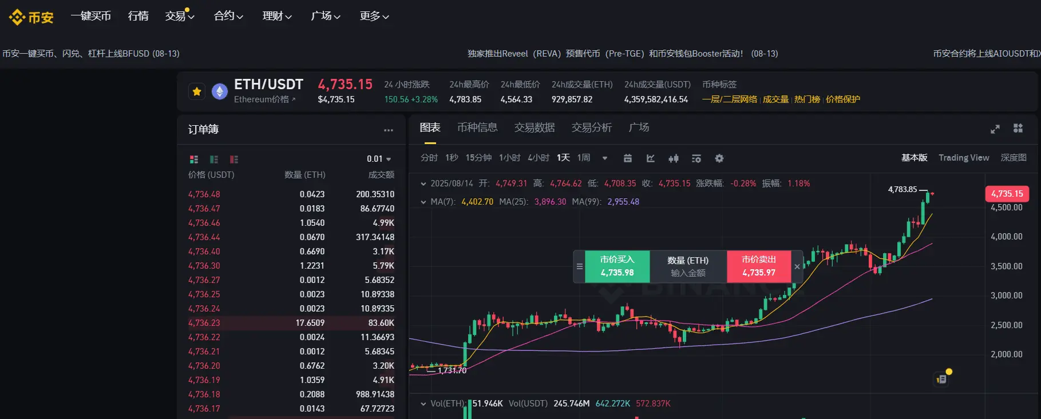
Task: Click the 4,735.15 current price label on axis
Action: (1007, 194)
